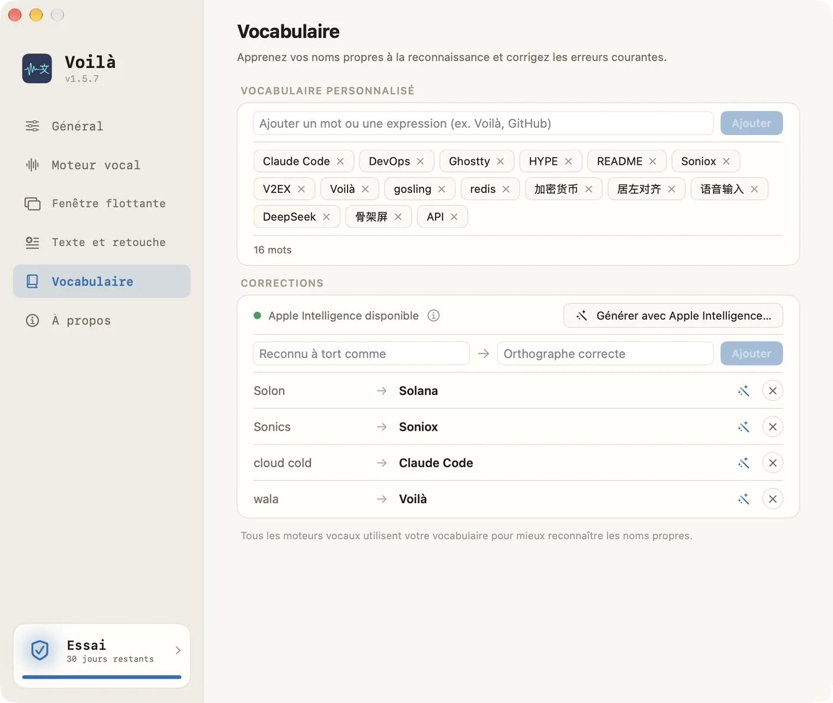Switch to Fenêtre flottante section
Screen dimensions: 833x703
[102, 203]
